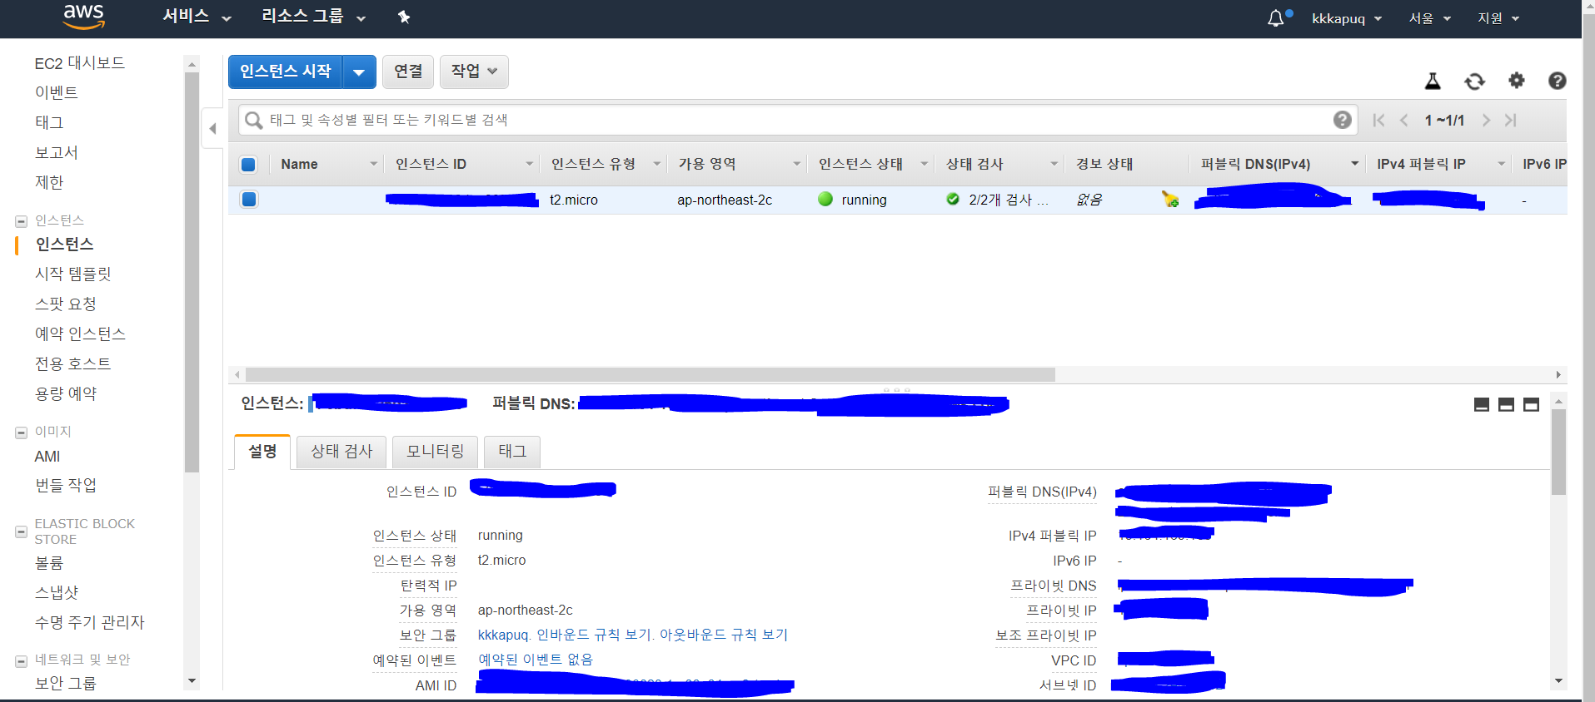Switch to the 태그 tab

(x=512, y=452)
